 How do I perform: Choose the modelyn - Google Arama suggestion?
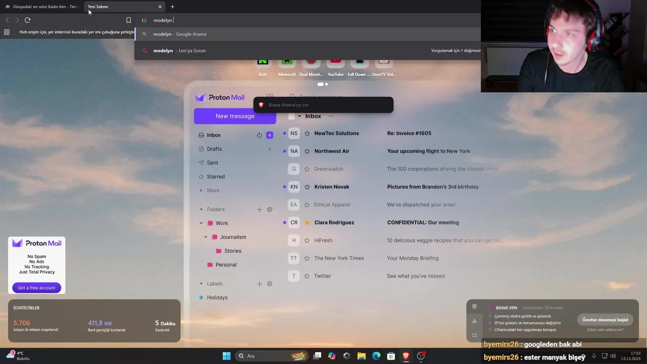(x=308, y=34)
